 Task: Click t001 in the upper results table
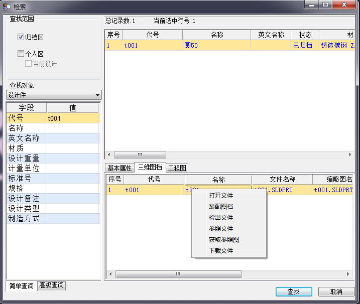click(152, 46)
